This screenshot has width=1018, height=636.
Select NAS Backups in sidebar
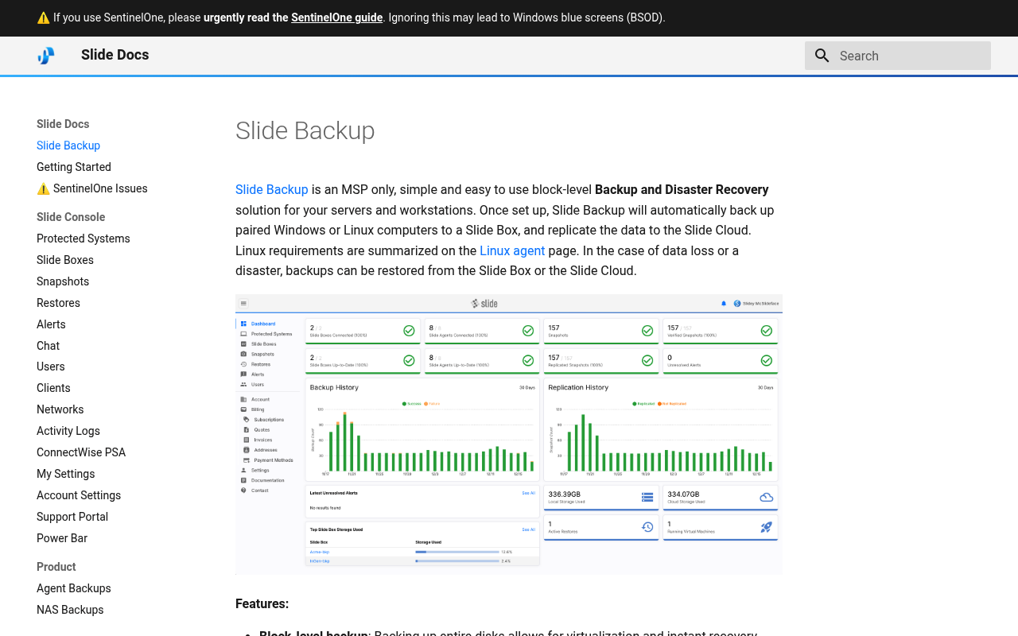coord(70,610)
